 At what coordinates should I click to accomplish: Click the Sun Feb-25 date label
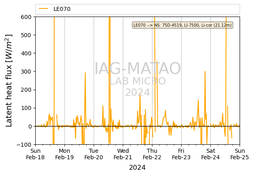coord(240,154)
